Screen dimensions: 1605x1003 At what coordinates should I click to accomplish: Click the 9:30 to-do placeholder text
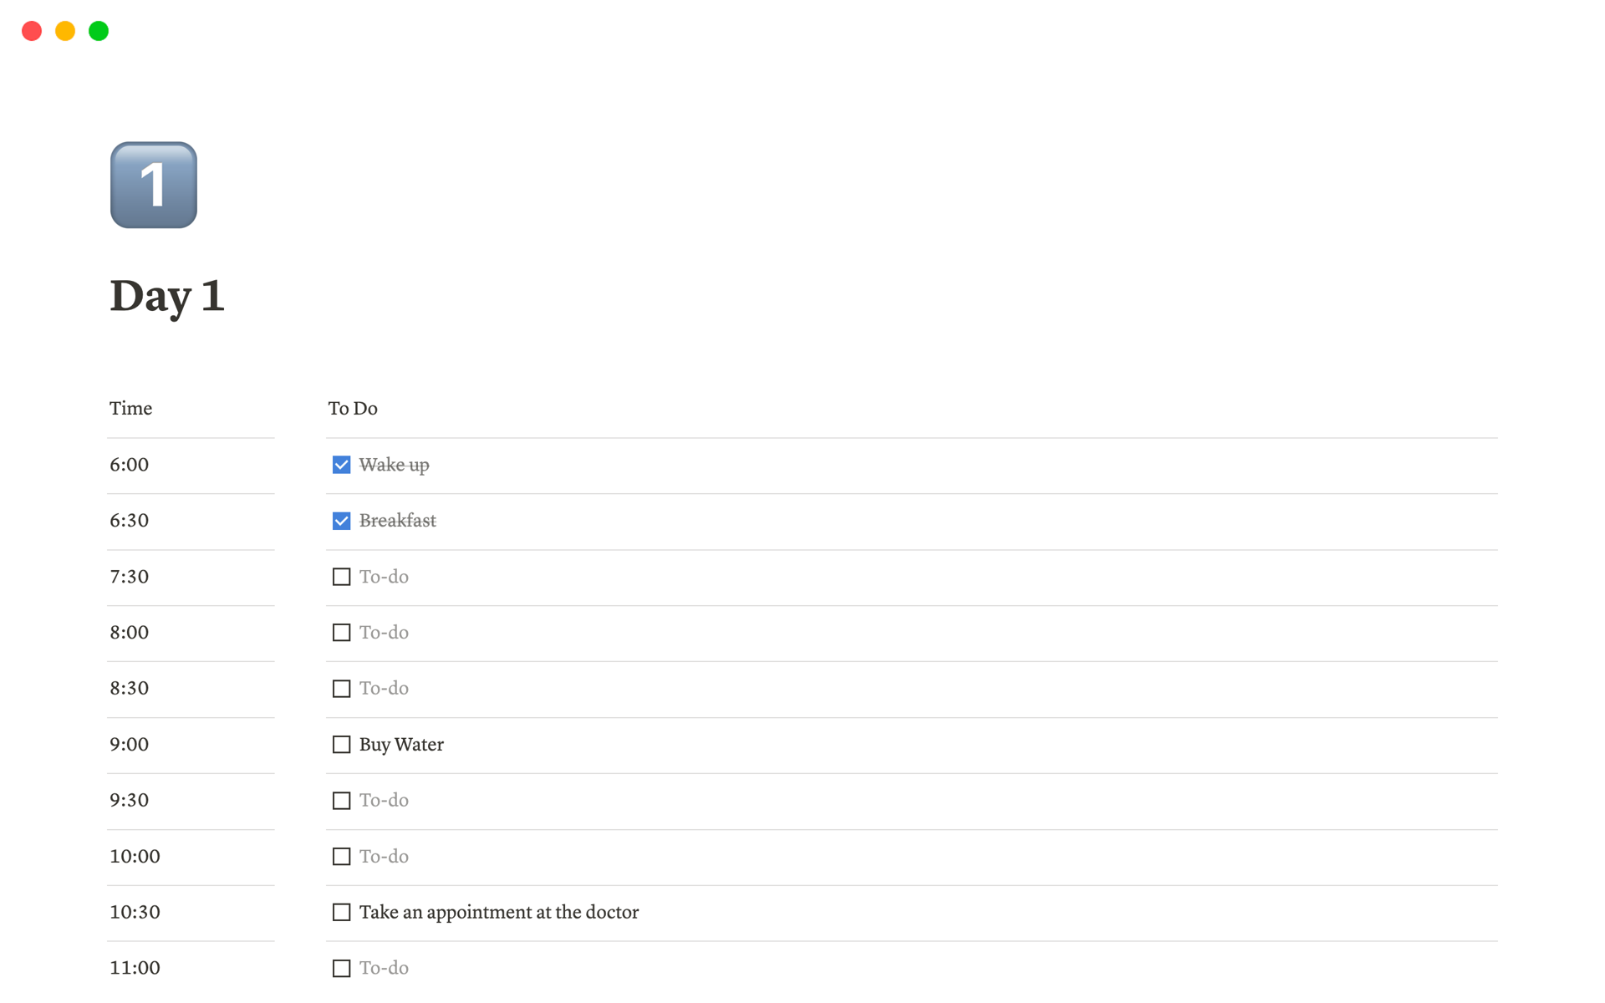384,801
